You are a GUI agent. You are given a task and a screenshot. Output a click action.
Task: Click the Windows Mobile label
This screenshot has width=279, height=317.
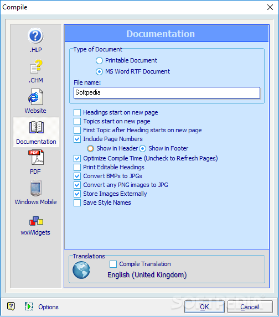point(35,202)
